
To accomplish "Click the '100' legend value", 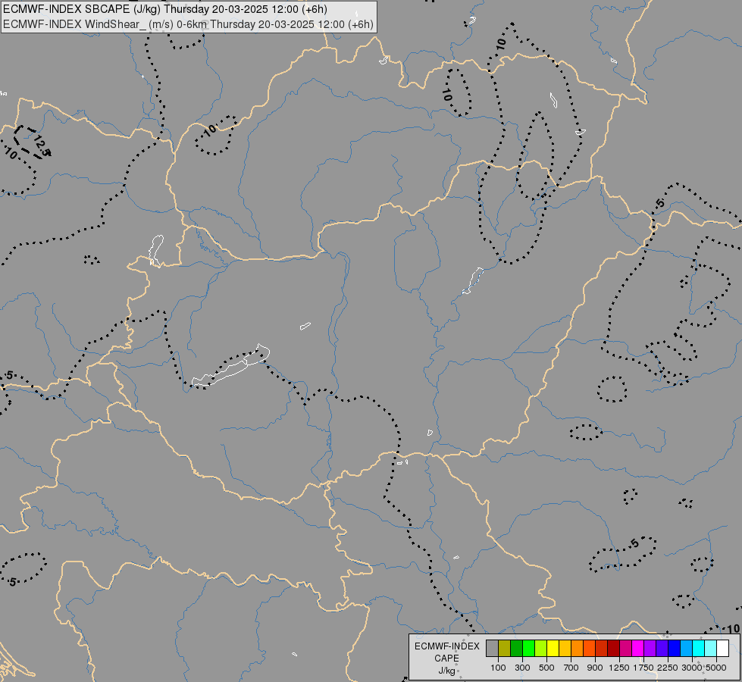I will click(498, 668).
